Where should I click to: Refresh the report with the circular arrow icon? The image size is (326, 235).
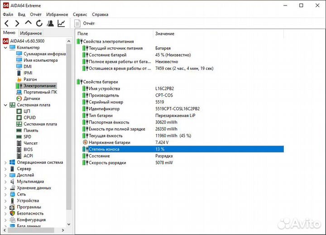[x=39, y=23]
